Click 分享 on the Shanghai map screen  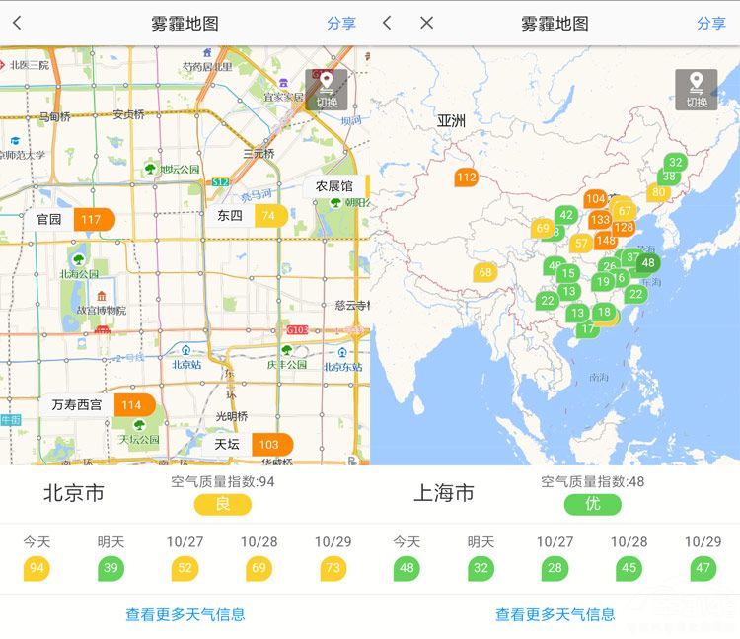[x=710, y=24]
